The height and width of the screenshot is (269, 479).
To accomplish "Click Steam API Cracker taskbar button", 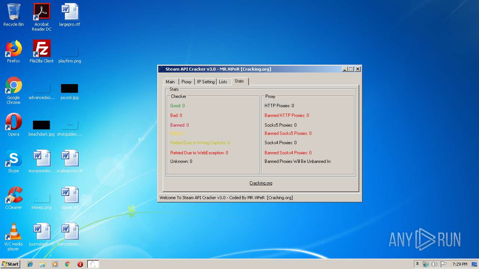I will 93,264.
